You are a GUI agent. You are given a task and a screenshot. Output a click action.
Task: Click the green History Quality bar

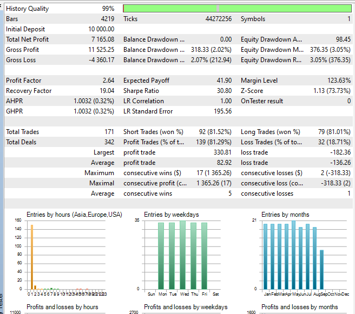(168, 8)
